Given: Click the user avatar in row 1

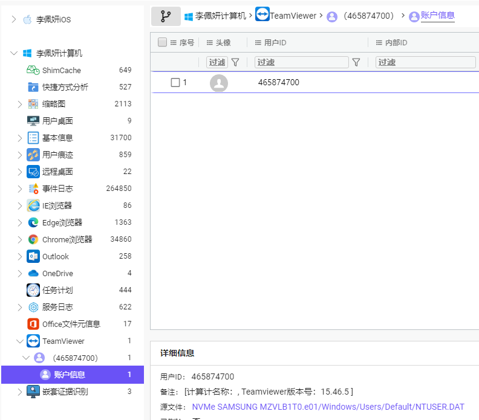Looking at the screenshot, I should pos(219,83).
